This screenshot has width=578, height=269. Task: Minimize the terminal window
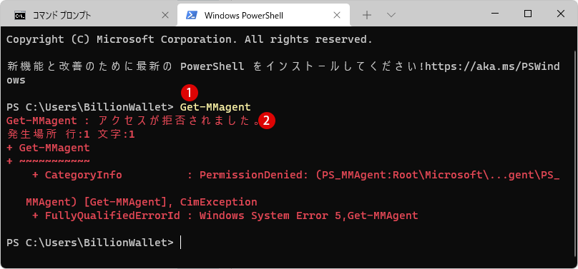pos(495,14)
